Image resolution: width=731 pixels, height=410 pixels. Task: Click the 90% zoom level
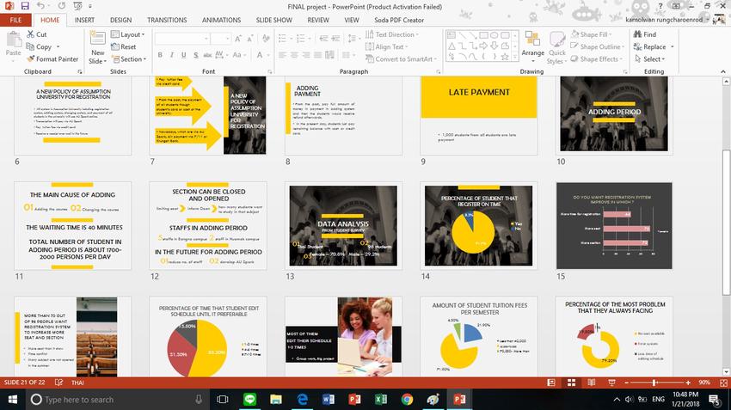(x=704, y=382)
